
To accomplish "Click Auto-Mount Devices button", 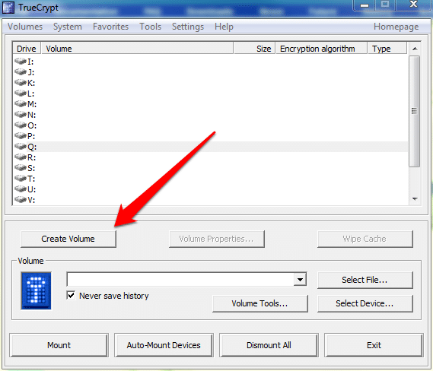I will tap(164, 345).
